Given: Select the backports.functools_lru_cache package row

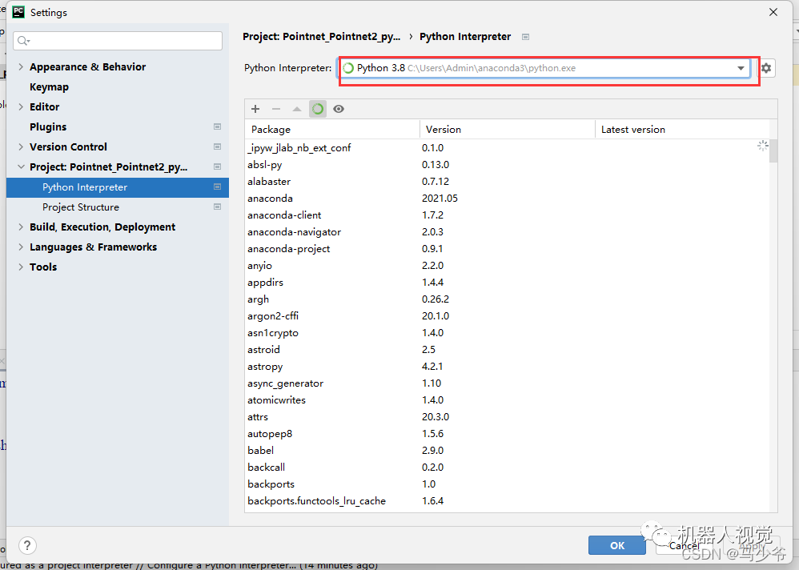Looking at the screenshot, I should 507,500.
